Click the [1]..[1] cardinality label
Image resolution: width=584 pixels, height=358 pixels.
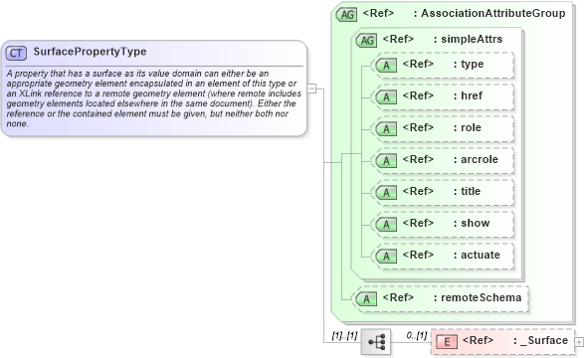(x=344, y=336)
